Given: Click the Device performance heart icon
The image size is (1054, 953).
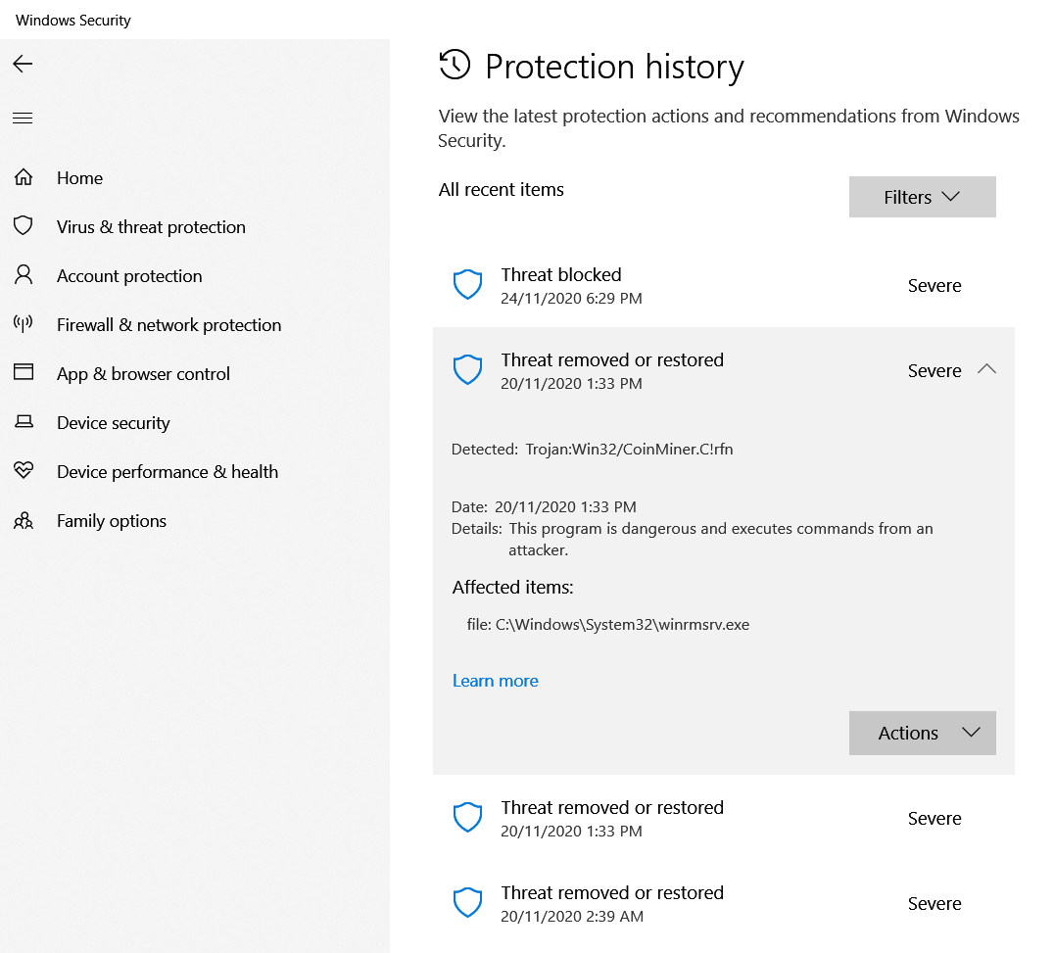Looking at the screenshot, I should [24, 470].
